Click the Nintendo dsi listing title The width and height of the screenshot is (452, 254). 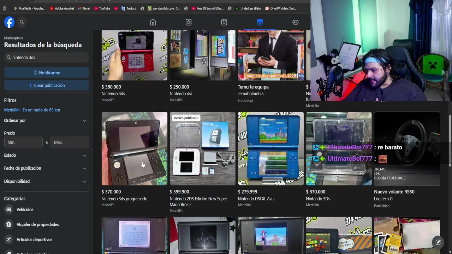coord(181,93)
